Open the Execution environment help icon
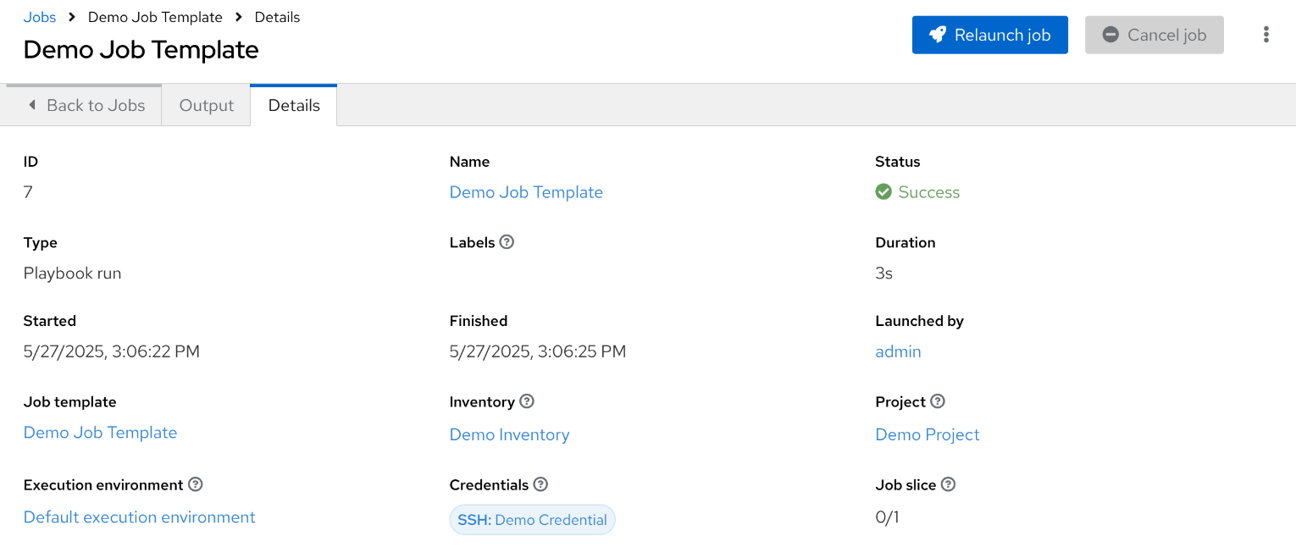 coord(195,484)
